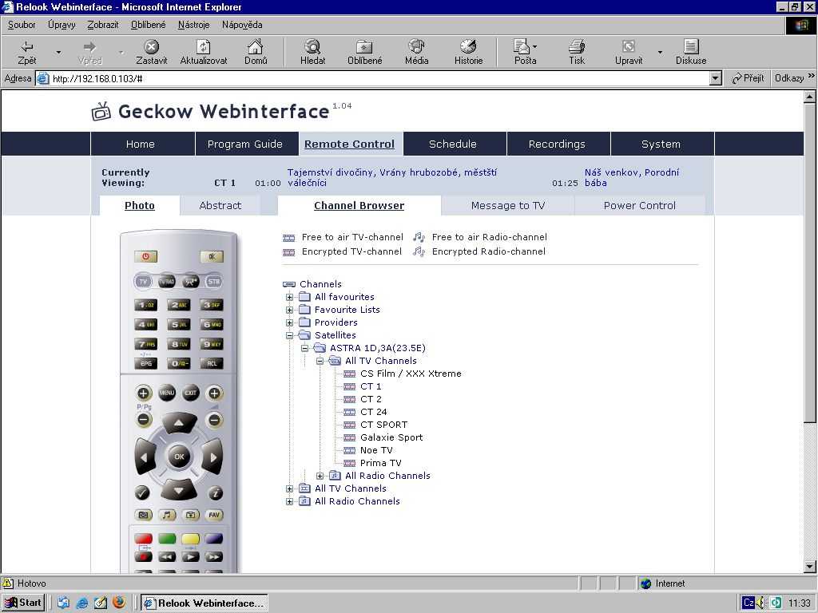Click the Historie toolbar button
Viewport: 818px width, 613px height.
tap(468, 52)
